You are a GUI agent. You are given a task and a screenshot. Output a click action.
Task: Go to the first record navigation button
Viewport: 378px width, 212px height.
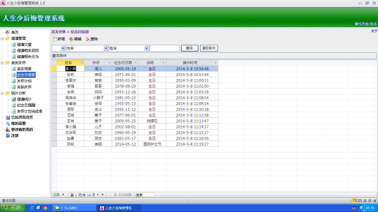pyautogui.click(x=63, y=195)
